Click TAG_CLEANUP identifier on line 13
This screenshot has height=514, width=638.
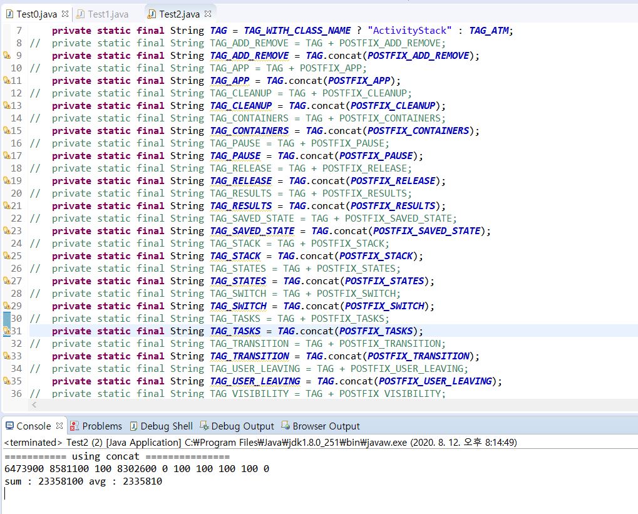(x=241, y=106)
